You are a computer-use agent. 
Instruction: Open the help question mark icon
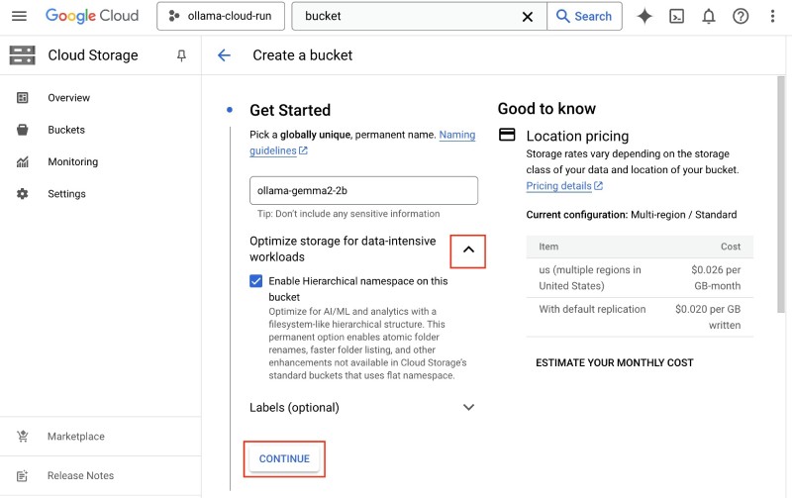[741, 16]
